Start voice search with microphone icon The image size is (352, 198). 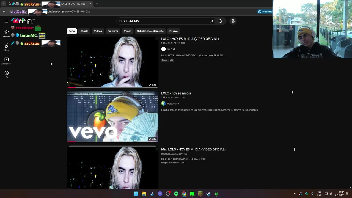233,21
